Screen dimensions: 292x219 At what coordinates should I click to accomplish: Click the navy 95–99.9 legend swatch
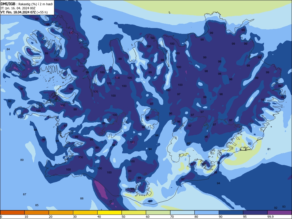255,213
